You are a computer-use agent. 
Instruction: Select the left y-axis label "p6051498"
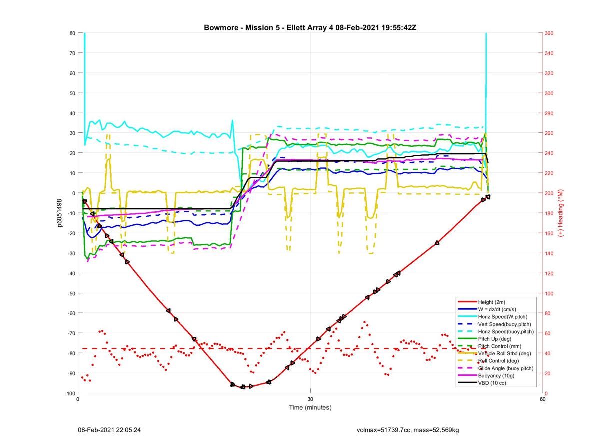coord(59,213)
